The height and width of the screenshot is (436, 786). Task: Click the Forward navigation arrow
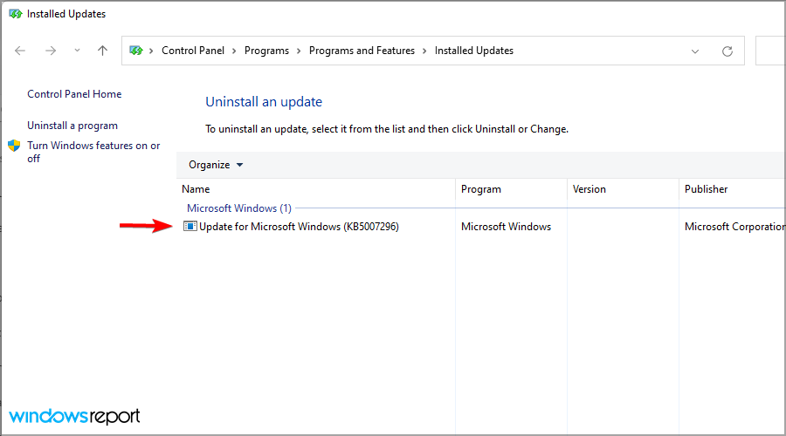[x=50, y=51]
